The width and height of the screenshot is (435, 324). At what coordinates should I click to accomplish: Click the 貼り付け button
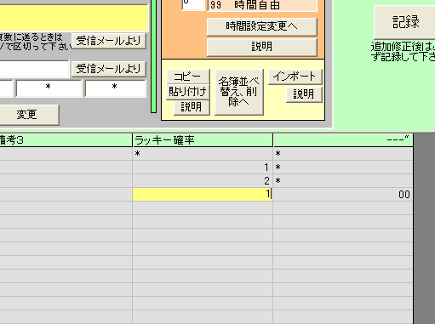(x=188, y=92)
